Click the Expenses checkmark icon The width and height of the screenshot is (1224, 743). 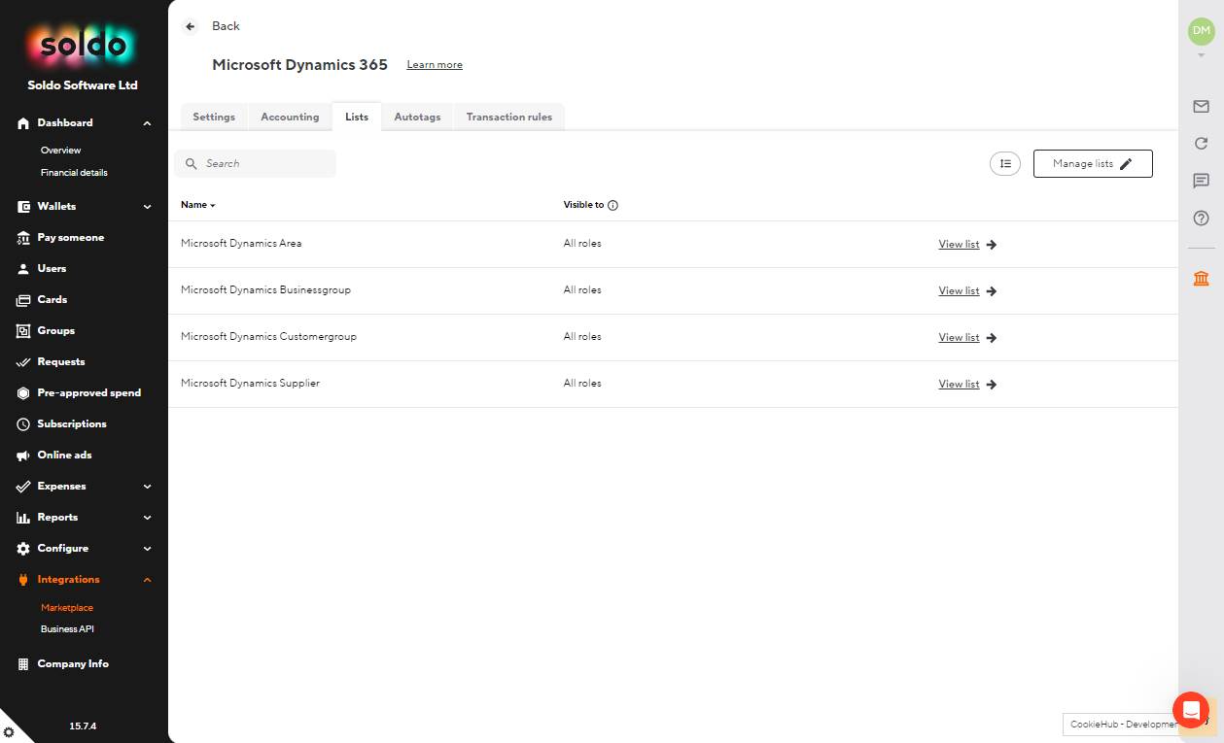(23, 487)
